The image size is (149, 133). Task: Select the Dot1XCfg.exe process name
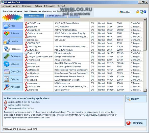point(34,47)
